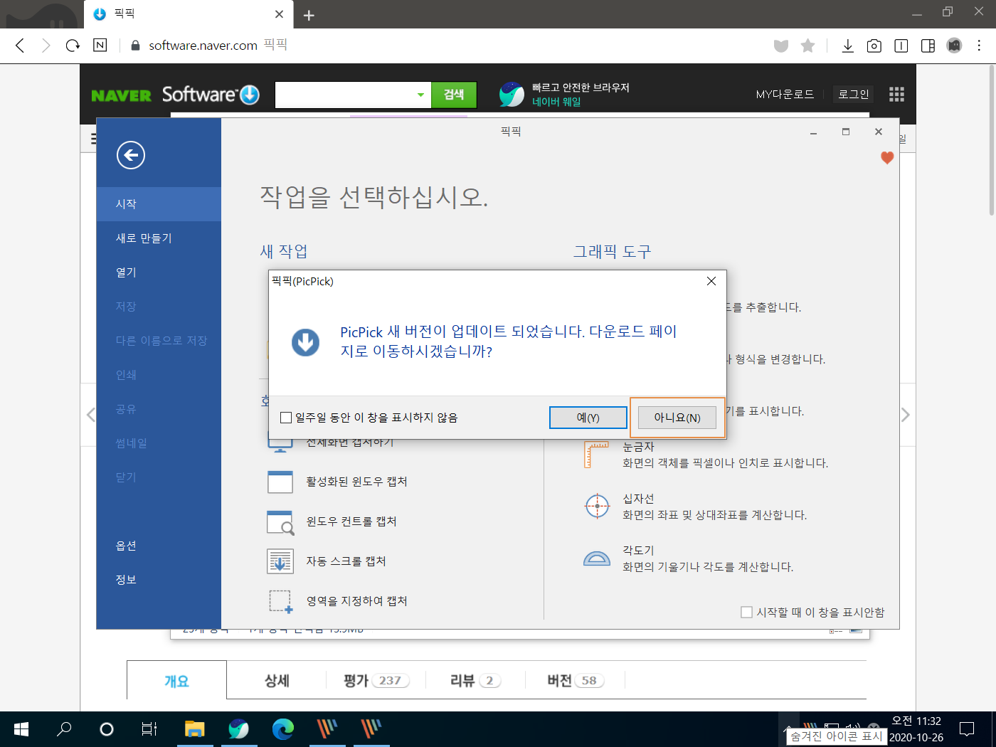Image resolution: width=996 pixels, height=747 pixels.
Task: Click the NAVER Software logo
Action: tap(175, 95)
